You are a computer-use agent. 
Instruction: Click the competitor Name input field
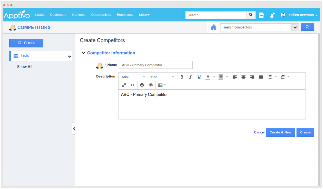tap(155, 65)
